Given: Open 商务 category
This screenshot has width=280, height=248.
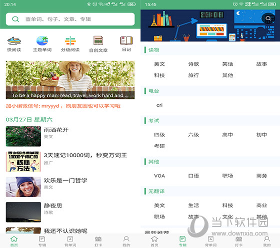Looking at the screenshot, I should pos(262,176).
